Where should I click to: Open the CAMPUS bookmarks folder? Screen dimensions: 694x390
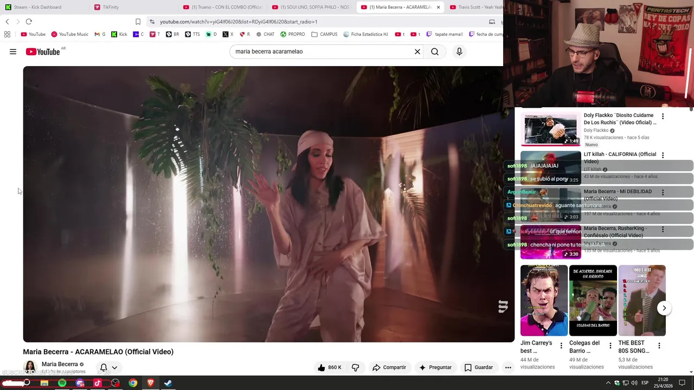324,34
